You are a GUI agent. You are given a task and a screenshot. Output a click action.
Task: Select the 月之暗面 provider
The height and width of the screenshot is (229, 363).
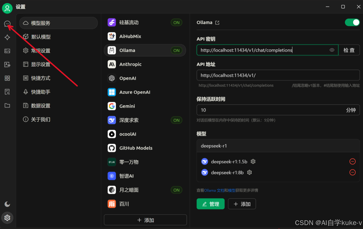click(x=145, y=190)
